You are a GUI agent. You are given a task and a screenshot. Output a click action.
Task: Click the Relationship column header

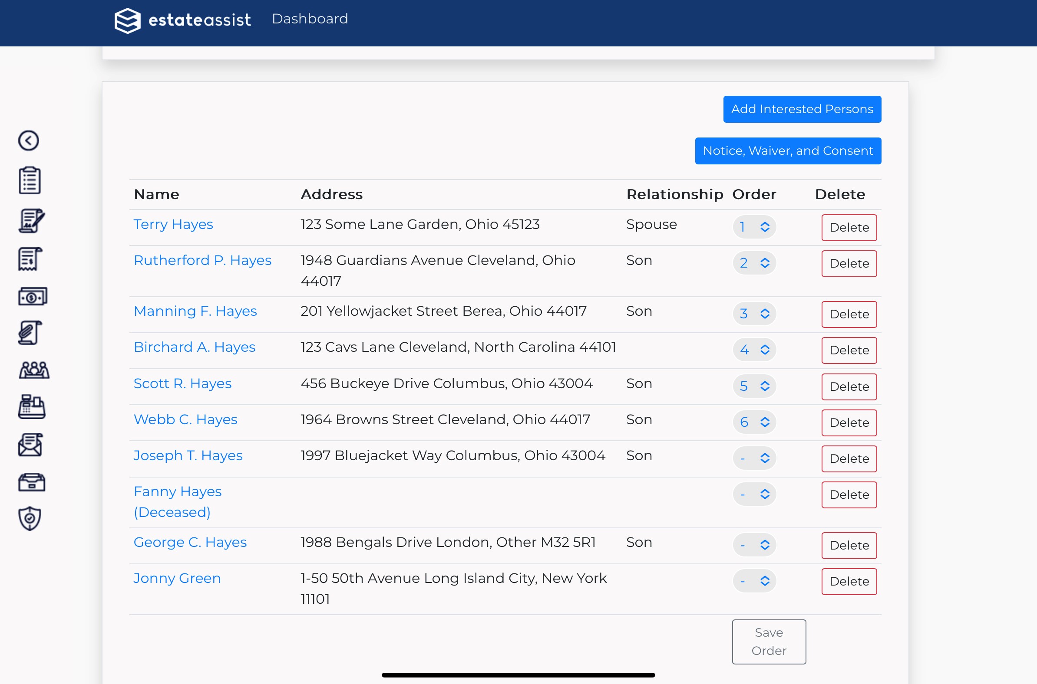click(674, 194)
